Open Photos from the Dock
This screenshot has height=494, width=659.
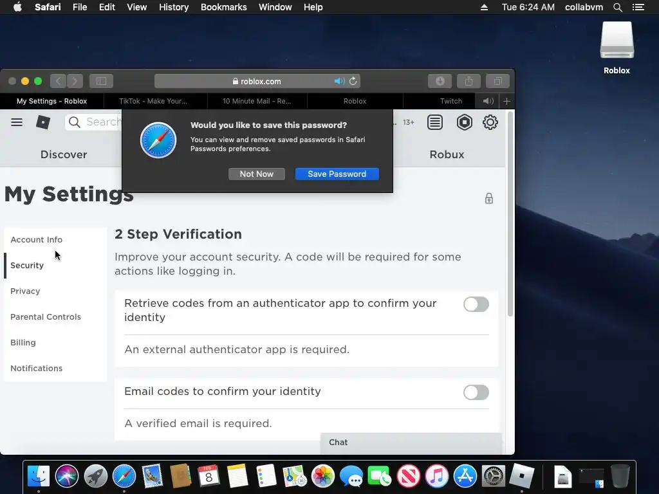(x=323, y=476)
